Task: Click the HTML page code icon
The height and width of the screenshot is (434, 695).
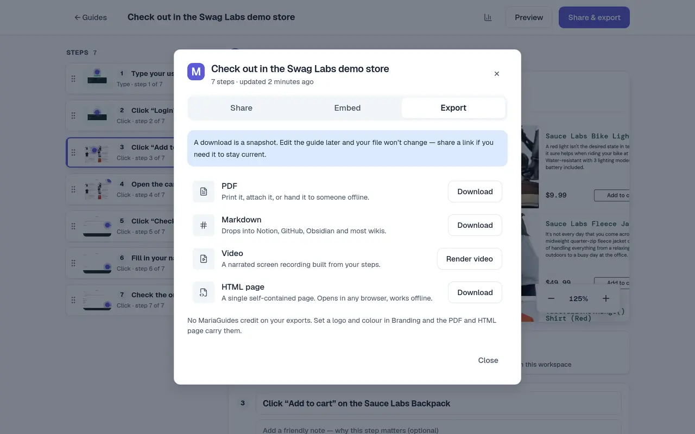Action: tap(204, 292)
